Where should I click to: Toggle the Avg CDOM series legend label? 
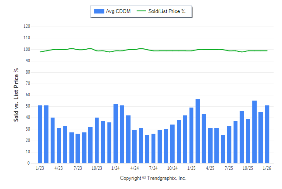coord(118,11)
